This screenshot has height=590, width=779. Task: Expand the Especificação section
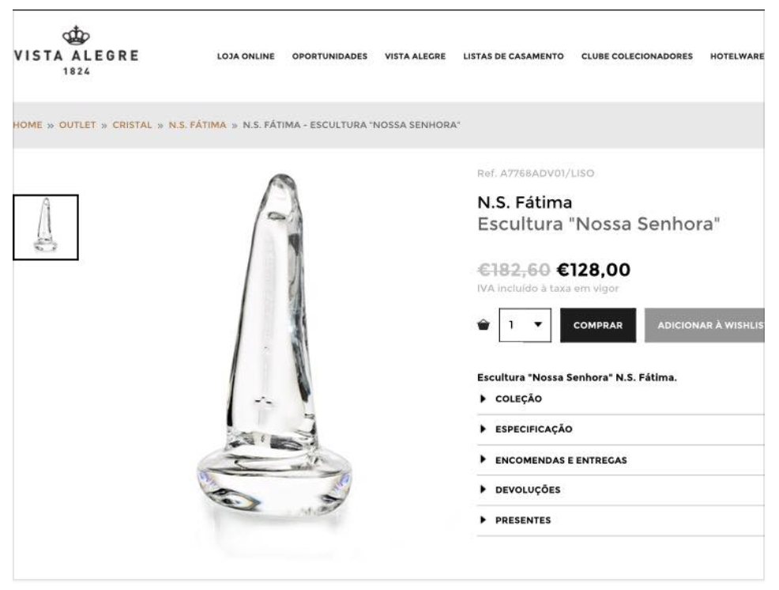[533, 429]
